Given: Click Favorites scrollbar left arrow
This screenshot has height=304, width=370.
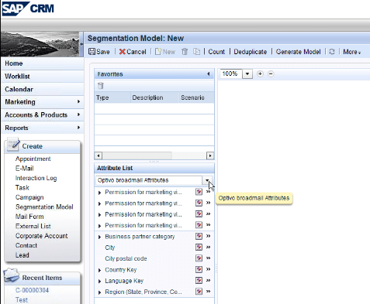Looking at the screenshot, I should pyautogui.click(x=99, y=155).
